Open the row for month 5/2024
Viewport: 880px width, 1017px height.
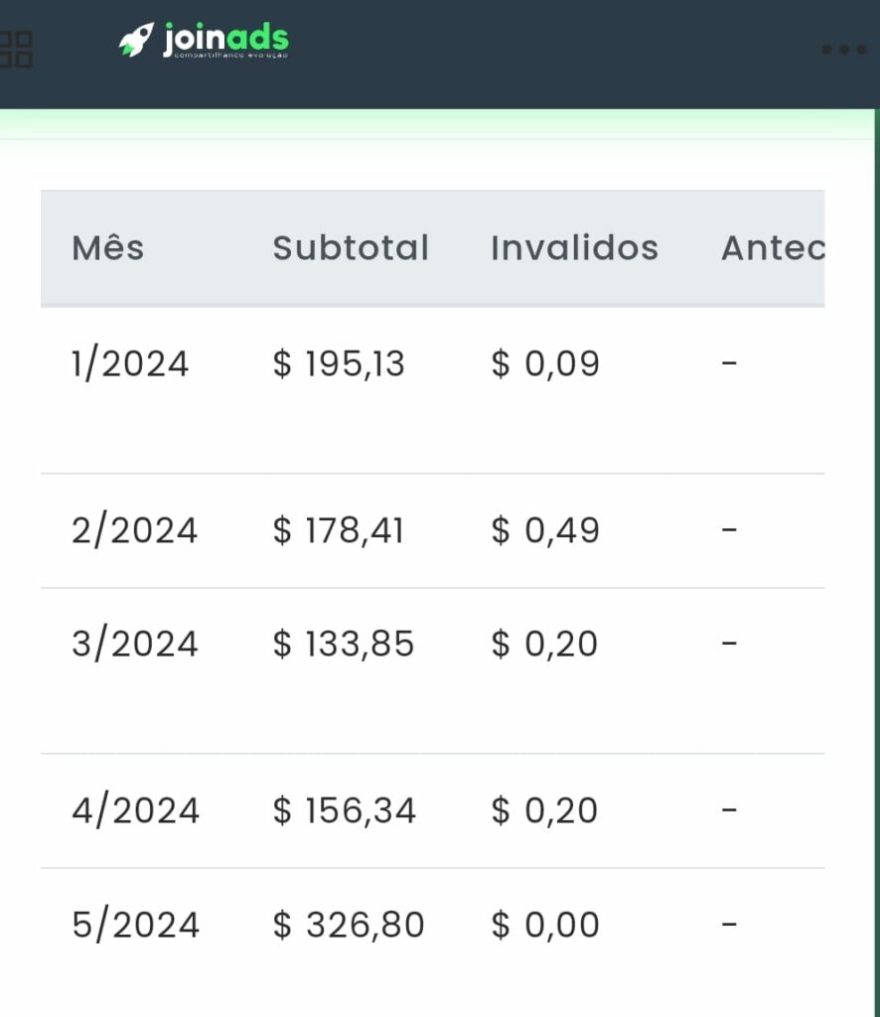coord(133,924)
